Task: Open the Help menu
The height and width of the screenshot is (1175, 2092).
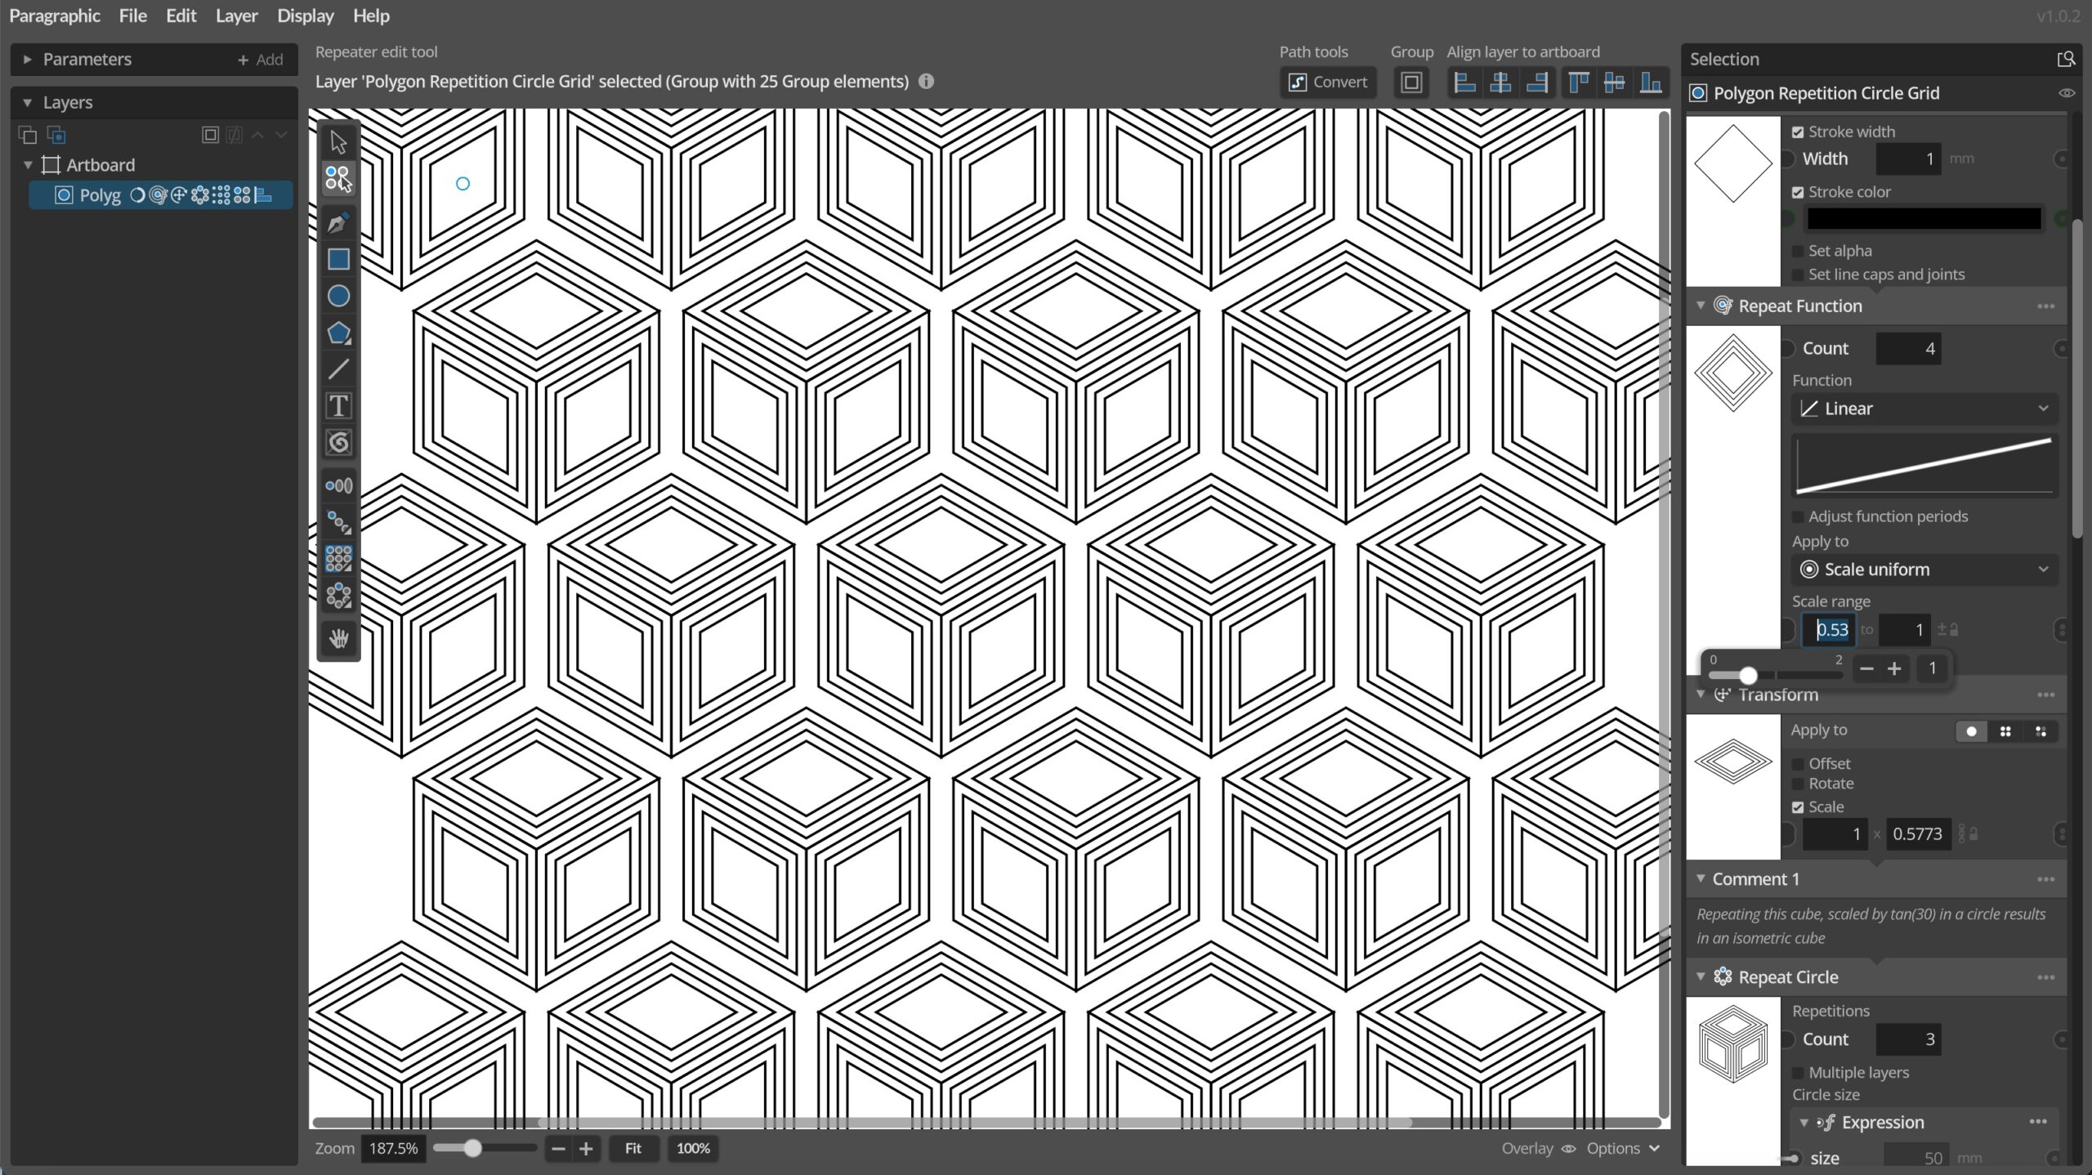Action: click(371, 16)
